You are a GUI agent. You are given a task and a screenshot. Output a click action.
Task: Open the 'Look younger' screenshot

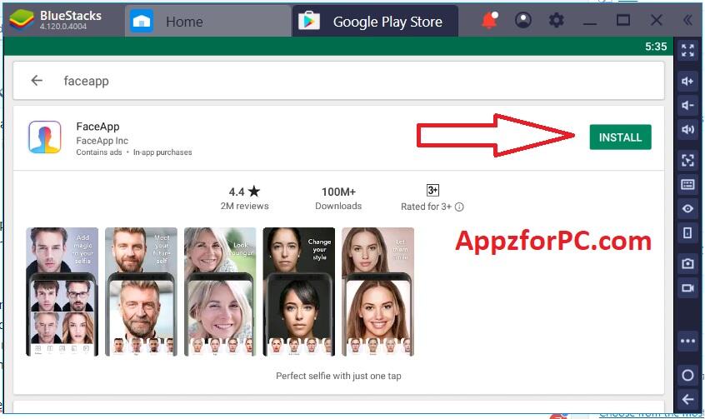tap(220, 292)
